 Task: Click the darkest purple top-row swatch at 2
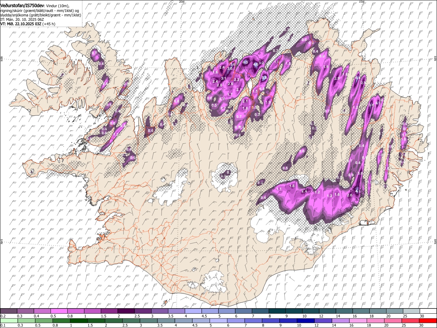pos(126,311)
